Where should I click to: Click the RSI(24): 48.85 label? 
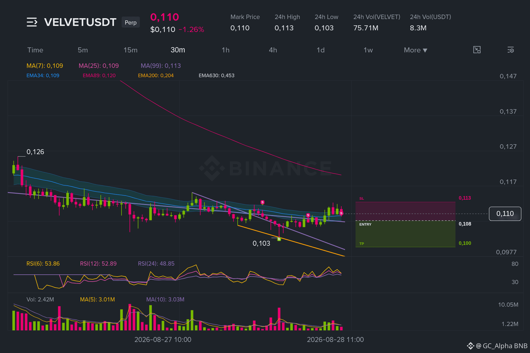click(156, 264)
